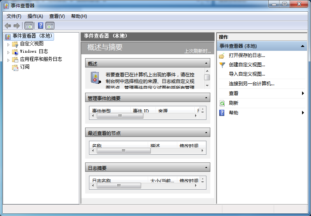The height and width of the screenshot is (216, 311).
Task: Click 导入自定义视图... action
Action: pos(247,74)
